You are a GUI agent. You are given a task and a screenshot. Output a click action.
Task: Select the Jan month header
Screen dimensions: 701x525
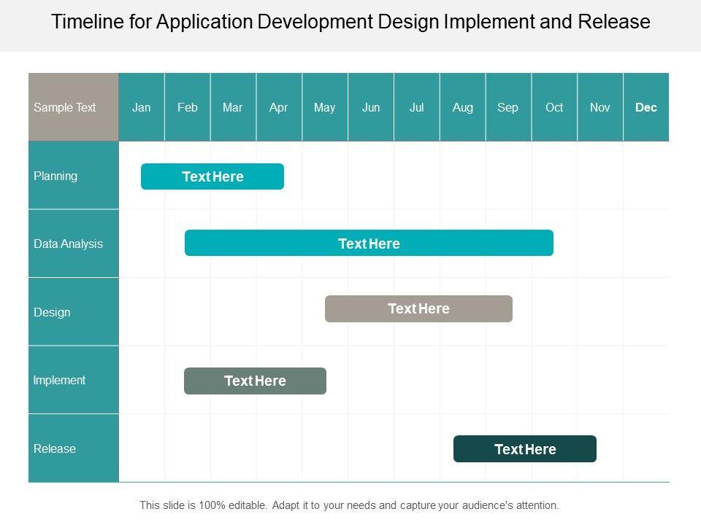click(142, 107)
